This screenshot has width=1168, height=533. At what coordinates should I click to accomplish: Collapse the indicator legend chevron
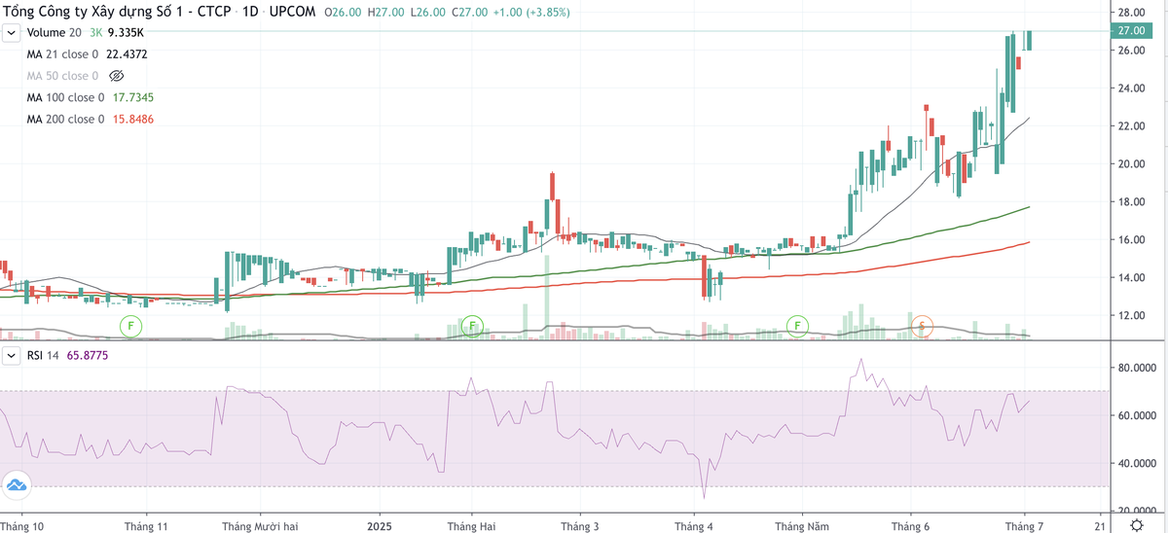pyautogui.click(x=12, y=33)
